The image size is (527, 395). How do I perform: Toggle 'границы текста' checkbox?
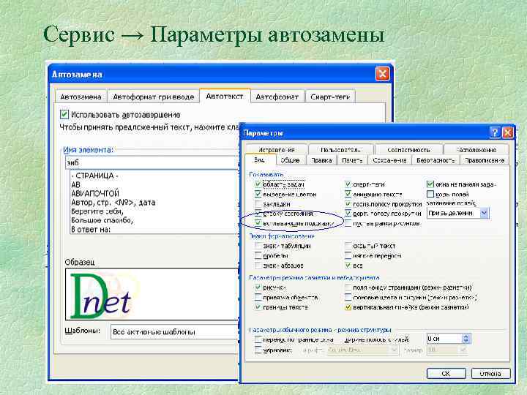point(258,307)
